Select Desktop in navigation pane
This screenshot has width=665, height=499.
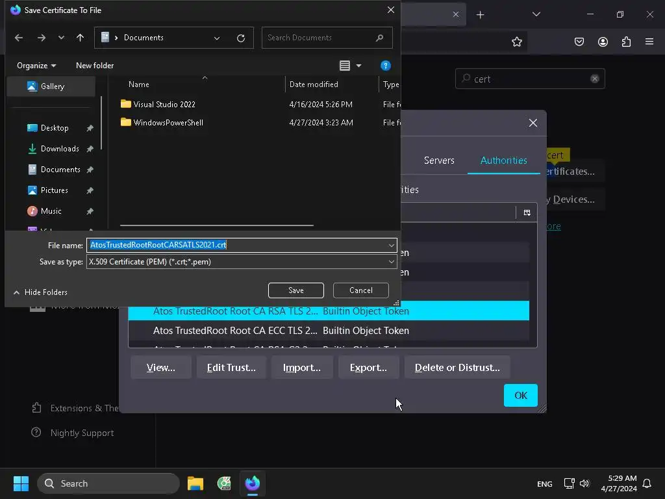[55, 128]
